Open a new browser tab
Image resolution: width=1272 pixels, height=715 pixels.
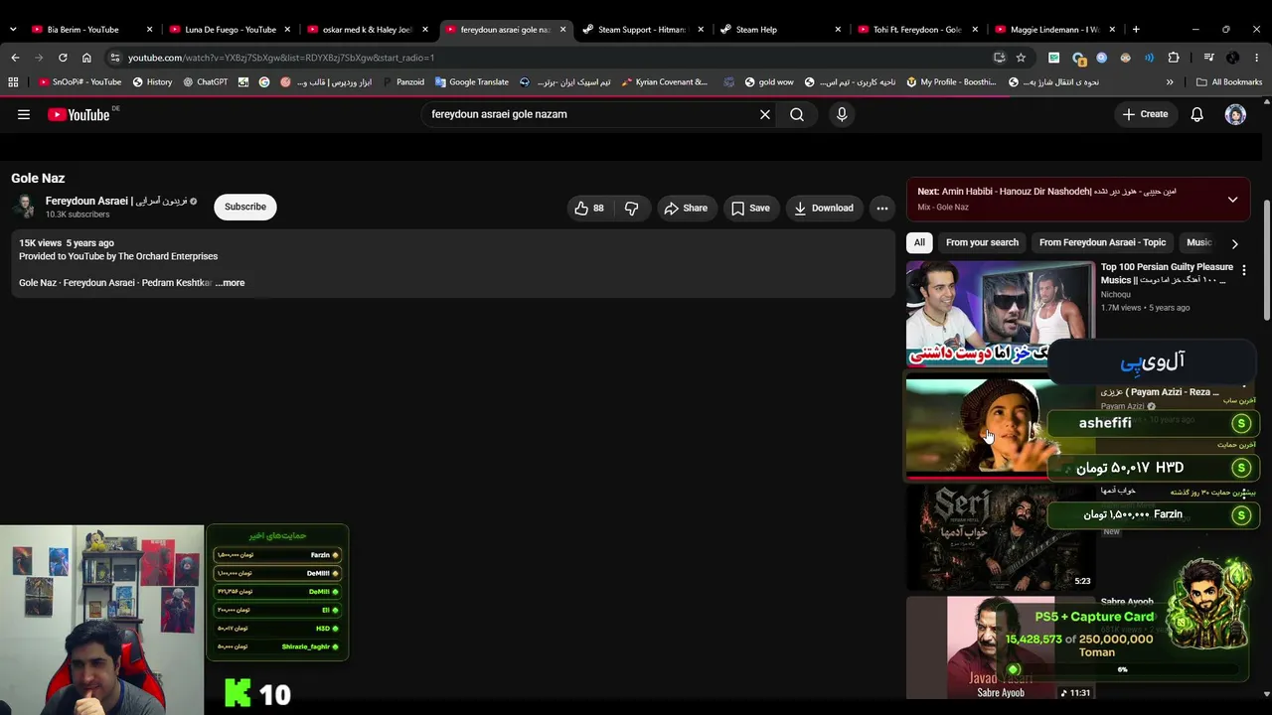1136,30
